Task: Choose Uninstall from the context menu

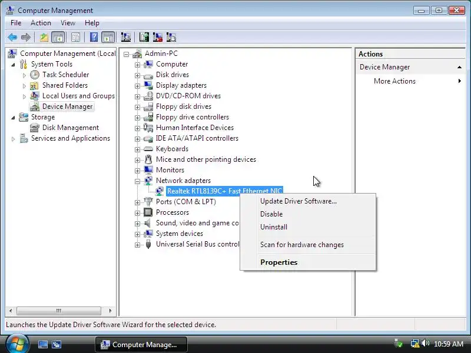Action: pos(308,227)
